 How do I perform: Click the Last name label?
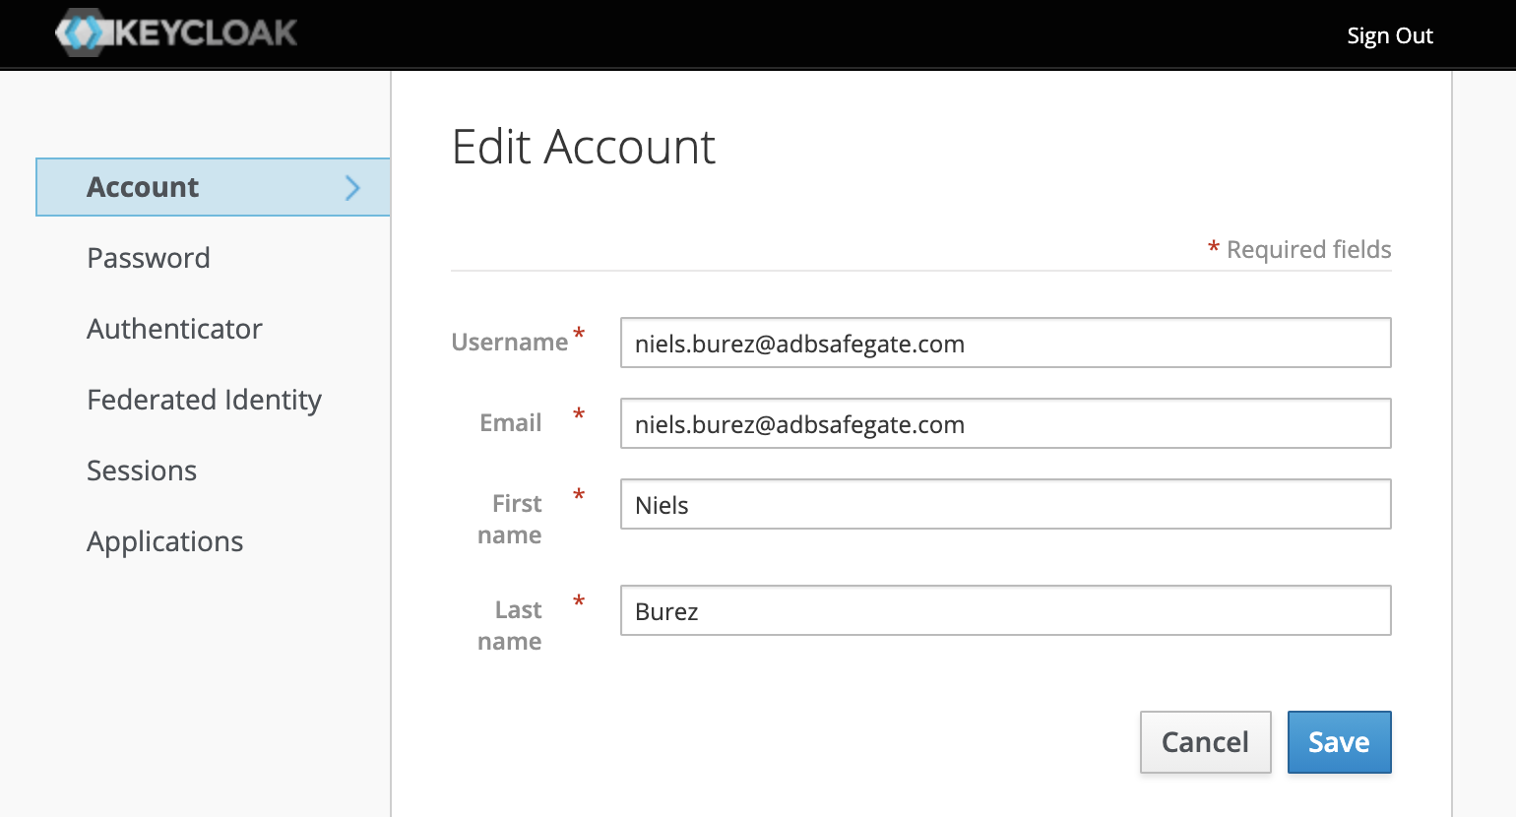pyautogui.click(x=511, y=625)
